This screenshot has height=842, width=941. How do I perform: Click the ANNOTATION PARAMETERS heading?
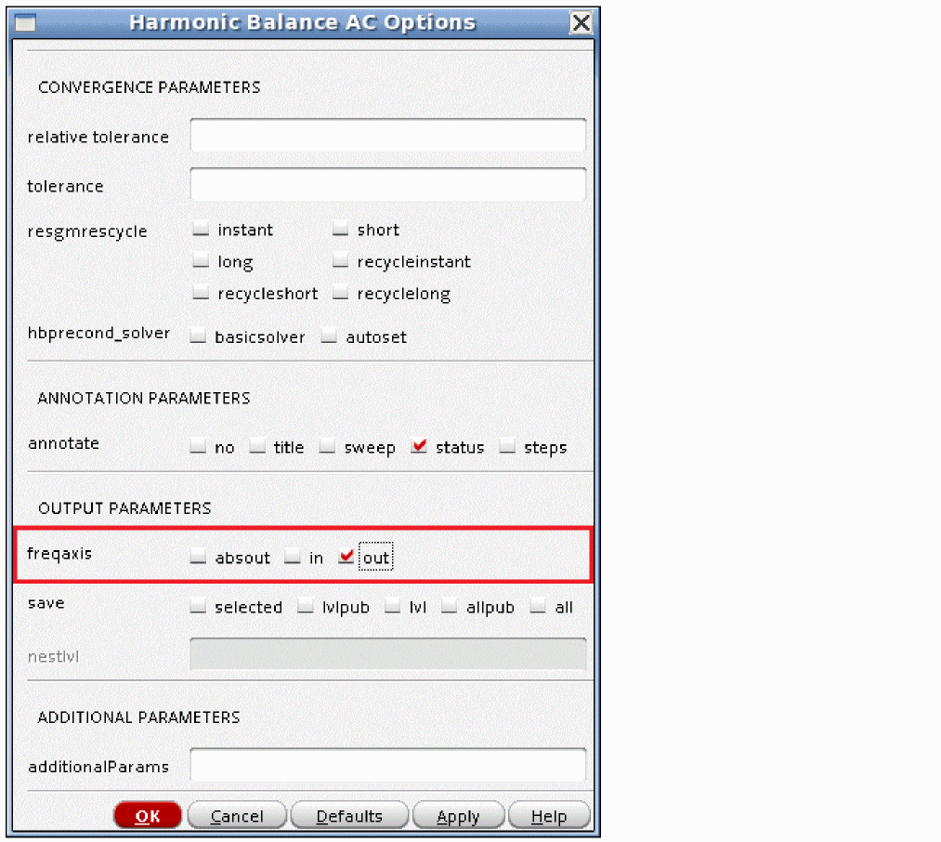(144, 398)
